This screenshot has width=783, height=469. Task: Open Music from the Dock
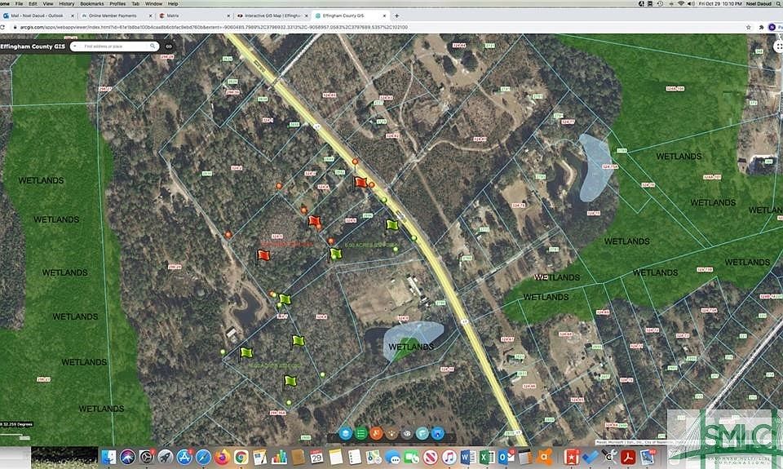[449, 457]
